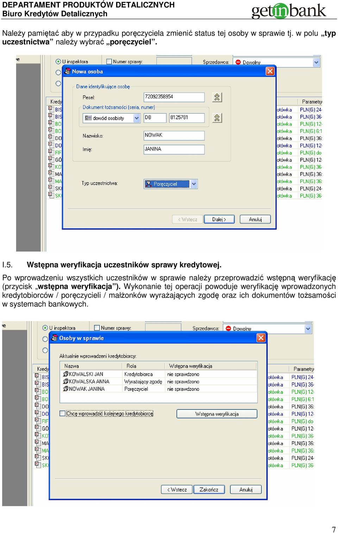Select U inspektora radio in upper window
This screenshot has width=338, height=533.
[58, 61]
